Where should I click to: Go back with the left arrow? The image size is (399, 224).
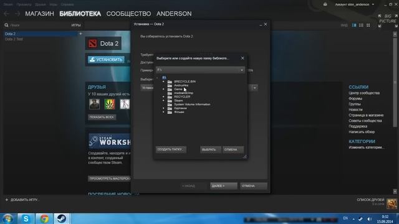[7, 14]
